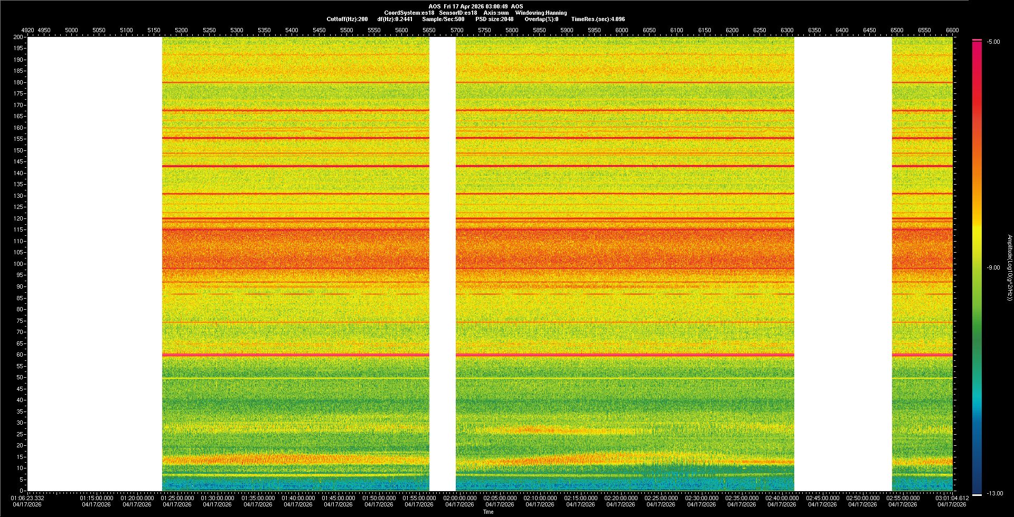Click the 02:00:00.000 time axis label
Viewport: 1014px width, 517px height.
(459, 498)
